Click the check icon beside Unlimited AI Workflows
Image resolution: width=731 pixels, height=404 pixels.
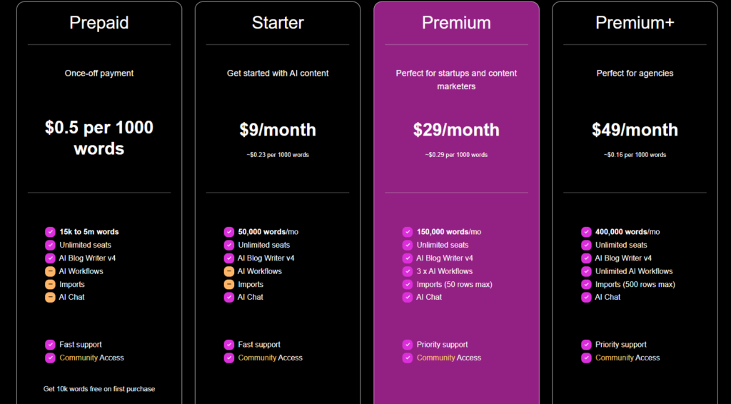coord(586,271)
